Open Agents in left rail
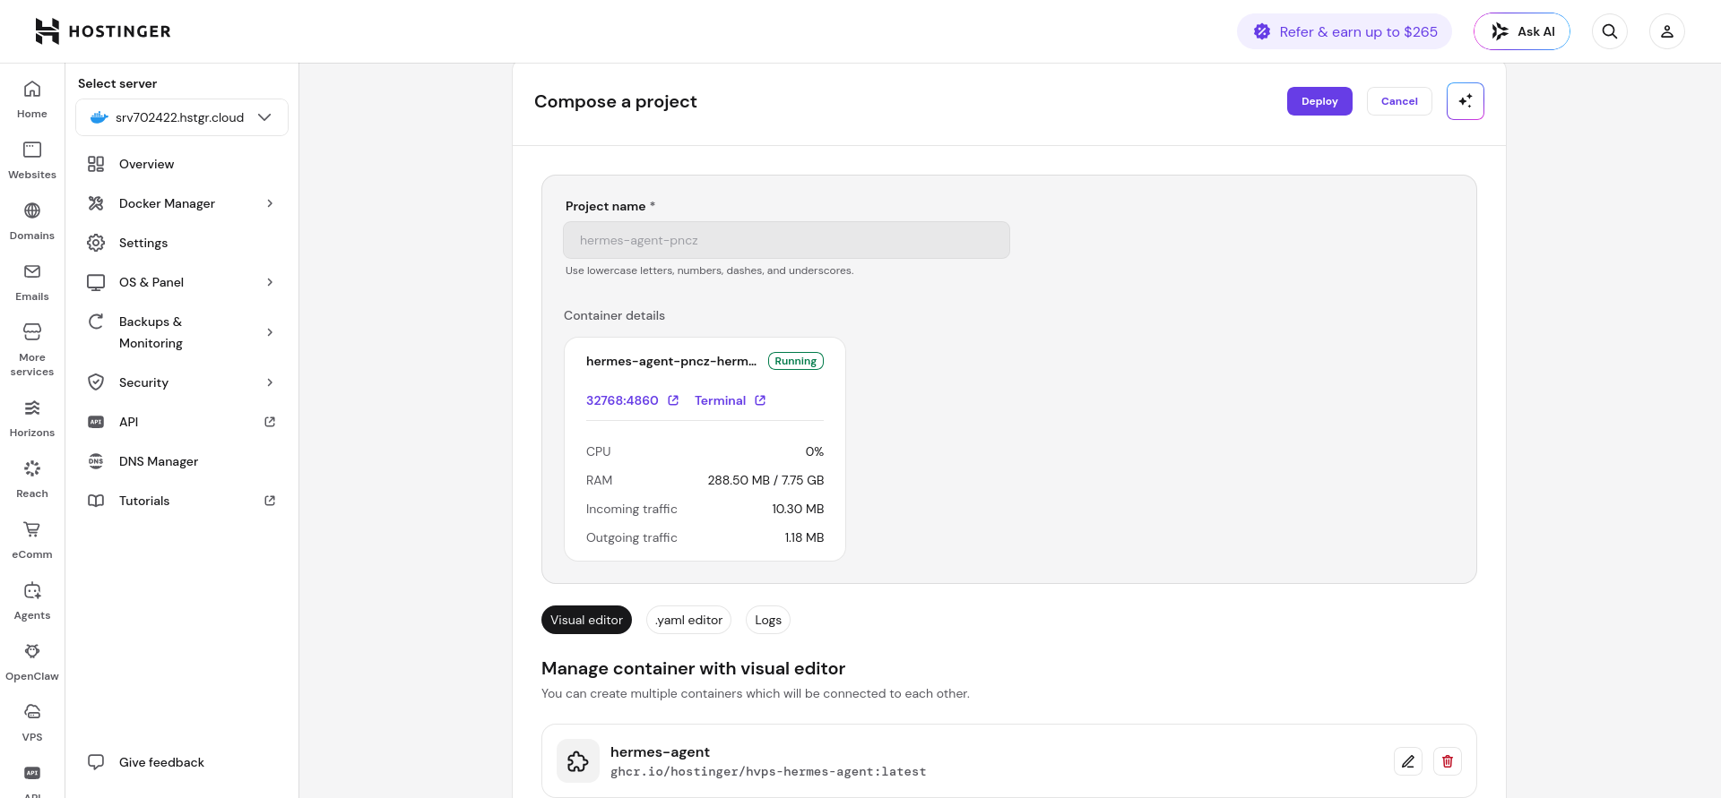Screen dimensions: 1721x798 click(32, 601)
